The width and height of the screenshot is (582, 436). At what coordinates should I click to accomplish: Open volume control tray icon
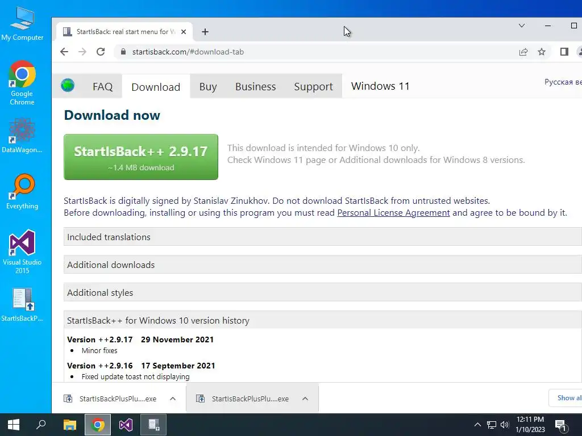[x=505, y=425]
